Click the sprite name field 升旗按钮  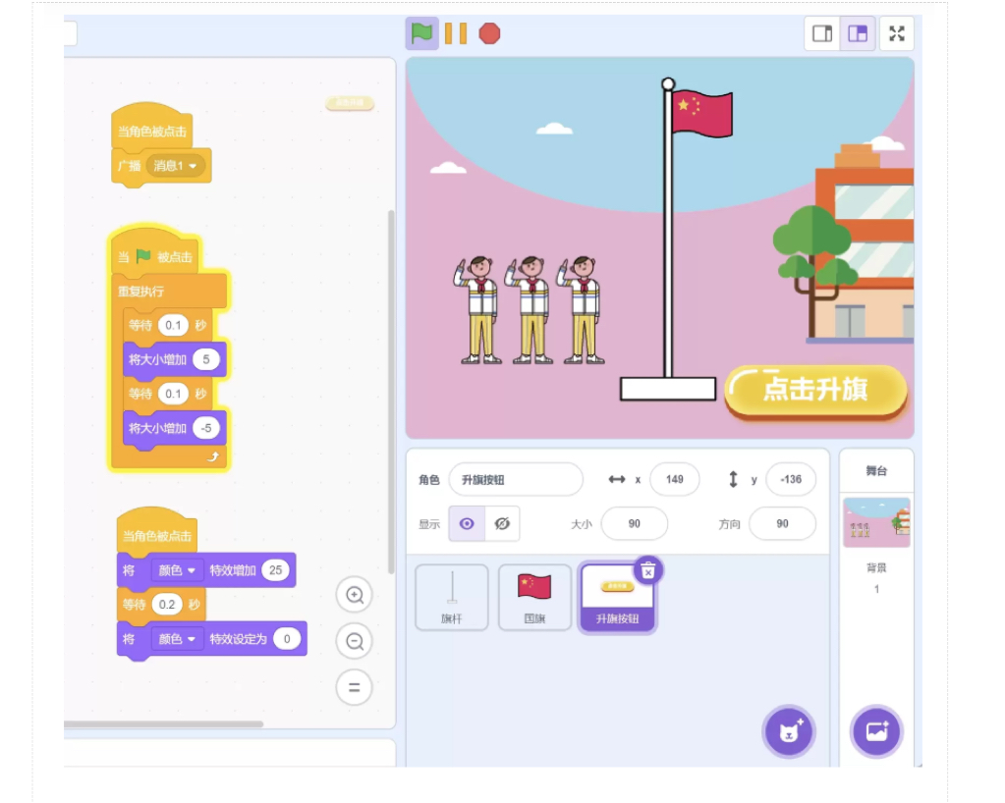[516, 480]
